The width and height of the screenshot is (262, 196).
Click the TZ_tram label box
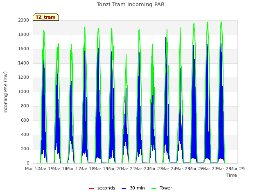point(46,17)
